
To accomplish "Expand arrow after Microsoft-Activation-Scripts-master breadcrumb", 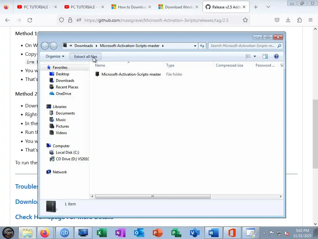I will click(x=163, y=46).
